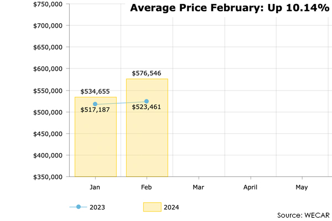Click the Mar x-axis label
Screen dimensions: 332x221
198,187
